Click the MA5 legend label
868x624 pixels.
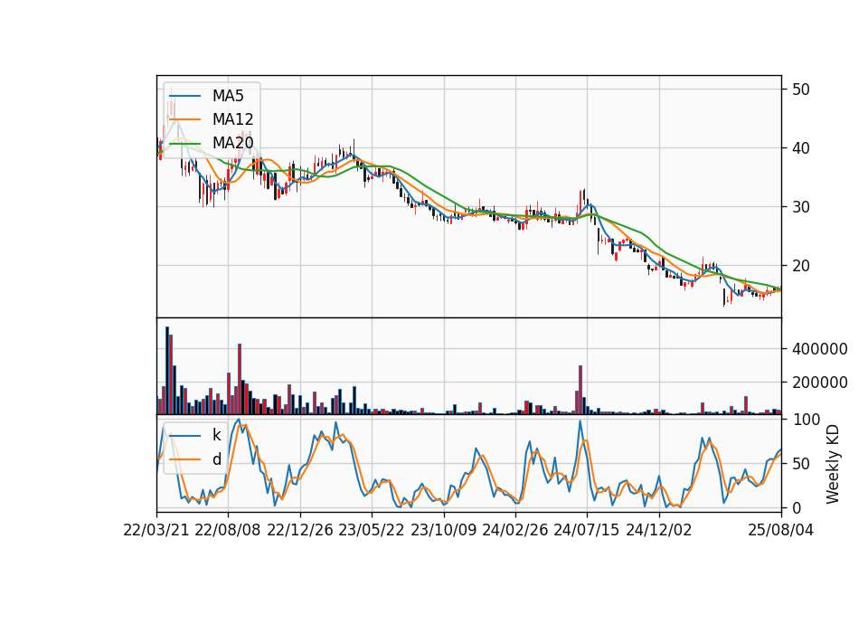pyautogui.click(x=228, y=96)
